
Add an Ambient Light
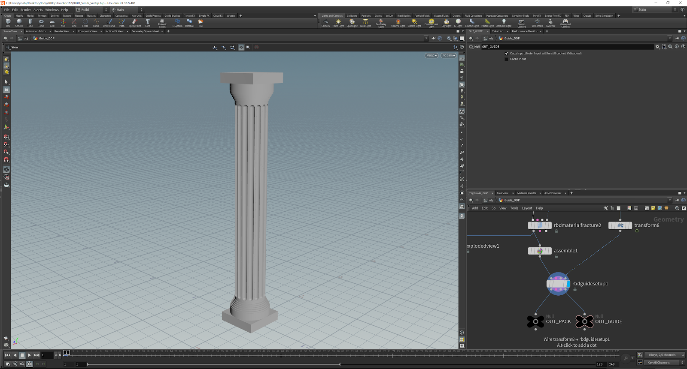click(x=504, y=23)
